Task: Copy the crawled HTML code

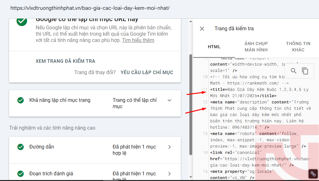Action: [x=305, y=71]
